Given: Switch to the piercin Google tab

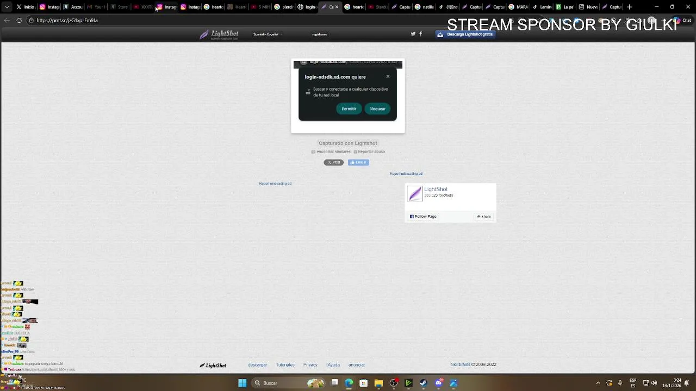Looking at the screenshot, I should [x=284, y=7].
